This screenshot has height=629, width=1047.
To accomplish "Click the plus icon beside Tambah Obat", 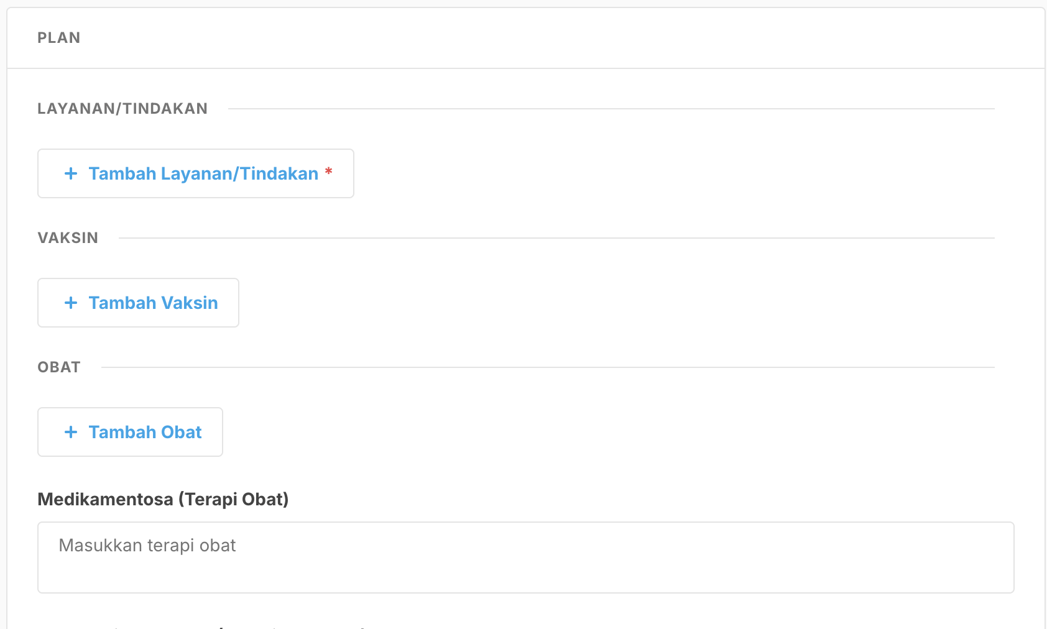I will pyautogui.click(x=71, y=432).
